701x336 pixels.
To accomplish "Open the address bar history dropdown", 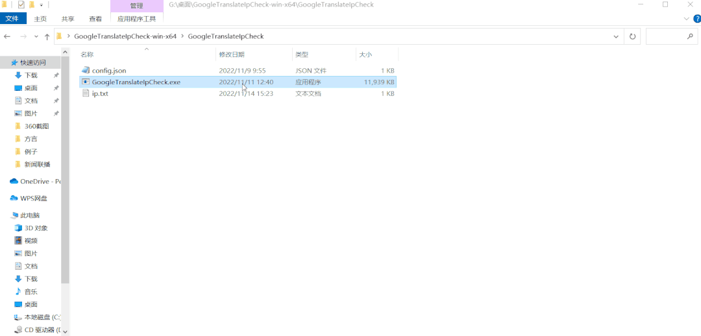I will [x=616, y=36].
